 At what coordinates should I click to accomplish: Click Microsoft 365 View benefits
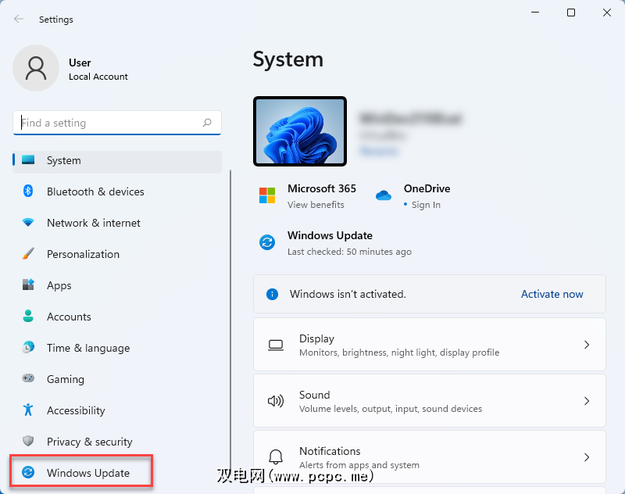pyautogui.click(x=316, y=205)
